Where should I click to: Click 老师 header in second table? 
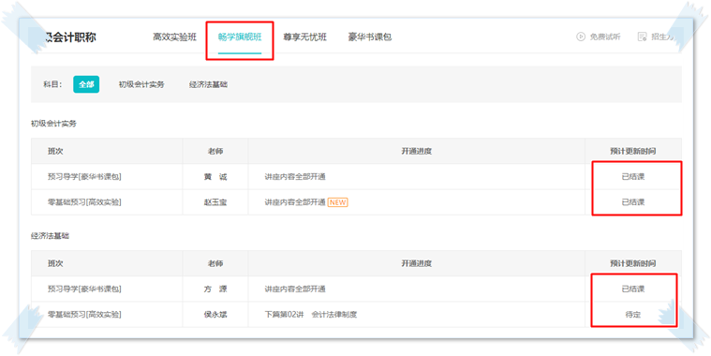pos(215,263)
